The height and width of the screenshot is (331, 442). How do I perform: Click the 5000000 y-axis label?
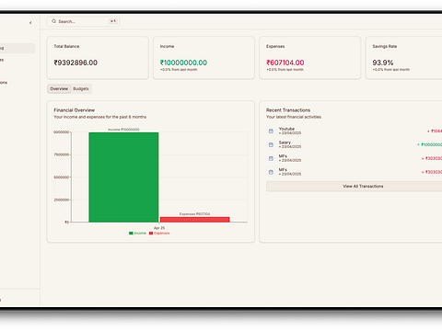(62, 177)
